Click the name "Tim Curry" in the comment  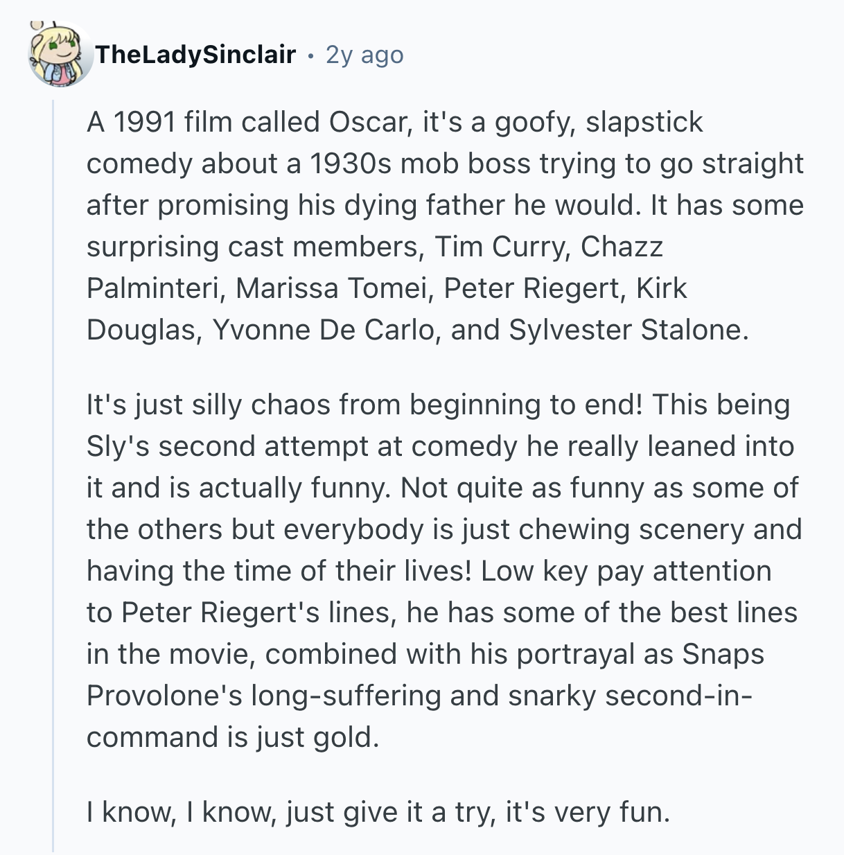tap(499, 247)
